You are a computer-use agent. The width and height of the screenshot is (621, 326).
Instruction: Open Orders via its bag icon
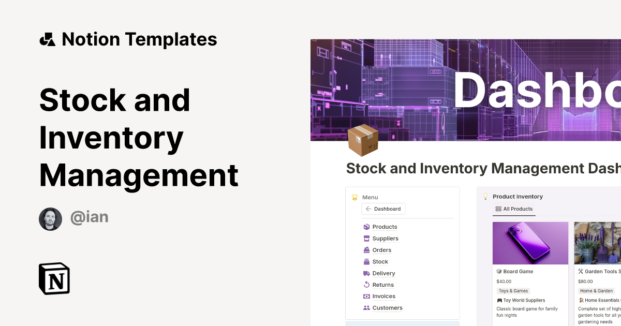click(x=366, y=250)
